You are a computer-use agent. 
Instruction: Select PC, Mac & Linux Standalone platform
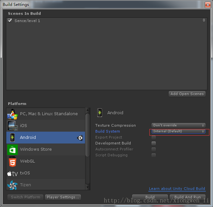click(46, 114)
